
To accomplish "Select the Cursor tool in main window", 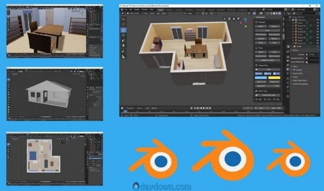I will click(x=124, y=24).
